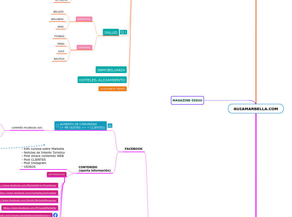Click the SALUD topic node
Image resolution: width=292 pixels, height=217 pixels.
pos(111,32)
